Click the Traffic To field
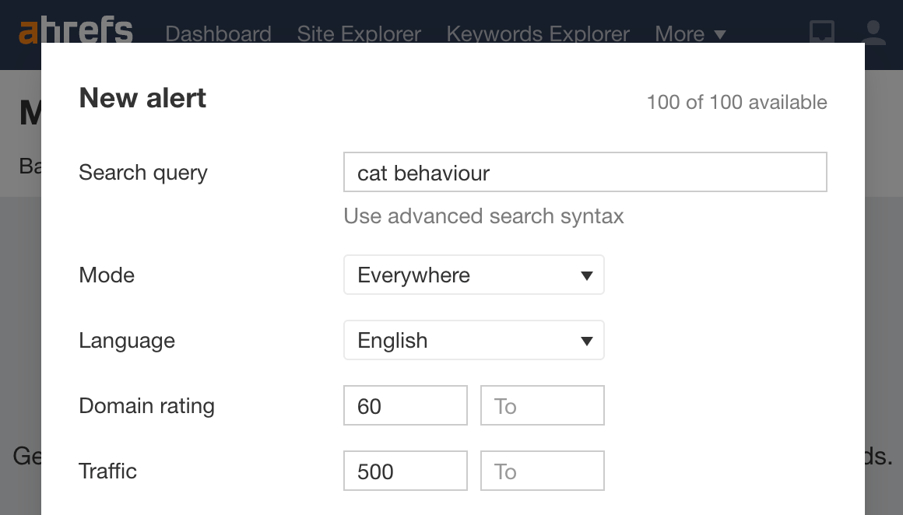This screenshot has height=515, width=903. click(x=542, y=471)
